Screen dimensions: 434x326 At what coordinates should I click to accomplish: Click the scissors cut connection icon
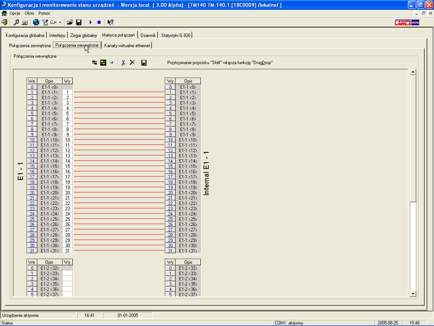(x=123, y=63)
